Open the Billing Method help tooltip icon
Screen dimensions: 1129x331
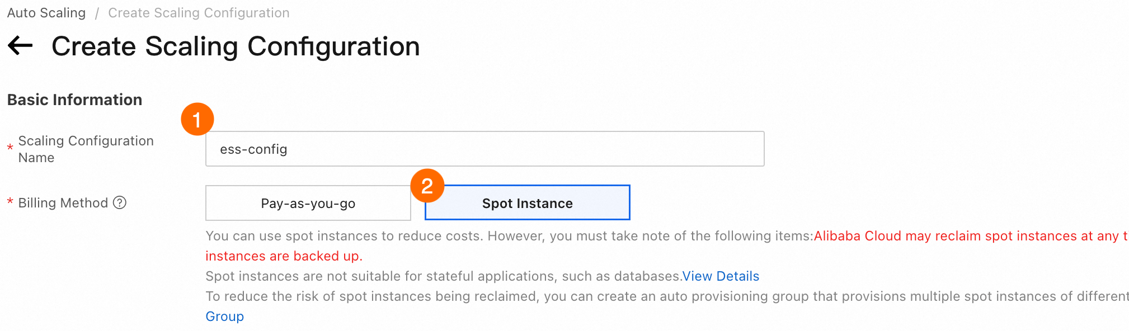120,202
